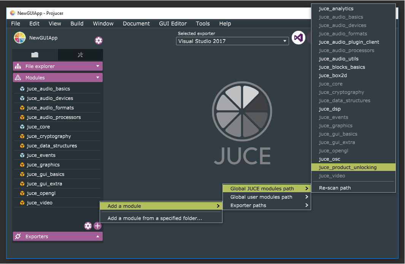Viewport: 405px width, 264px height.
Task: Click juce_audio_processors orange cube icon
Action: pyautogui.click(x=22, y=117)
